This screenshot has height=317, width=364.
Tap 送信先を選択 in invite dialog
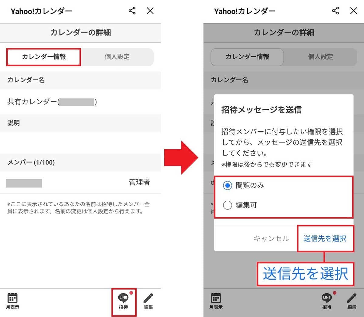(x=325, y=238)
